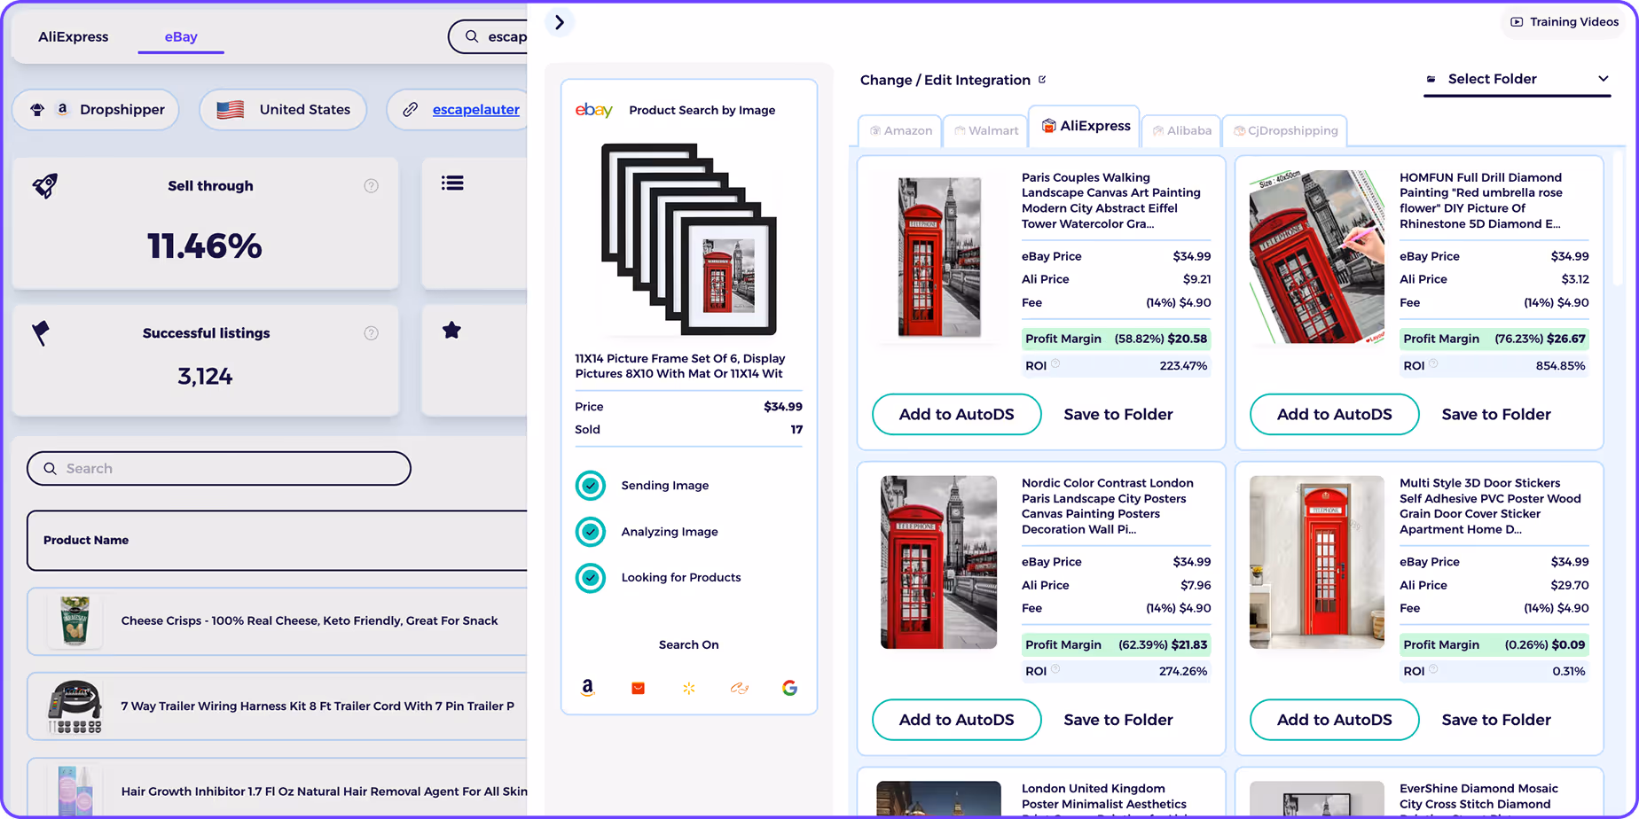Click the picture frame set product image
Screen dimensions: 1639x819
[x=689, y=239]
